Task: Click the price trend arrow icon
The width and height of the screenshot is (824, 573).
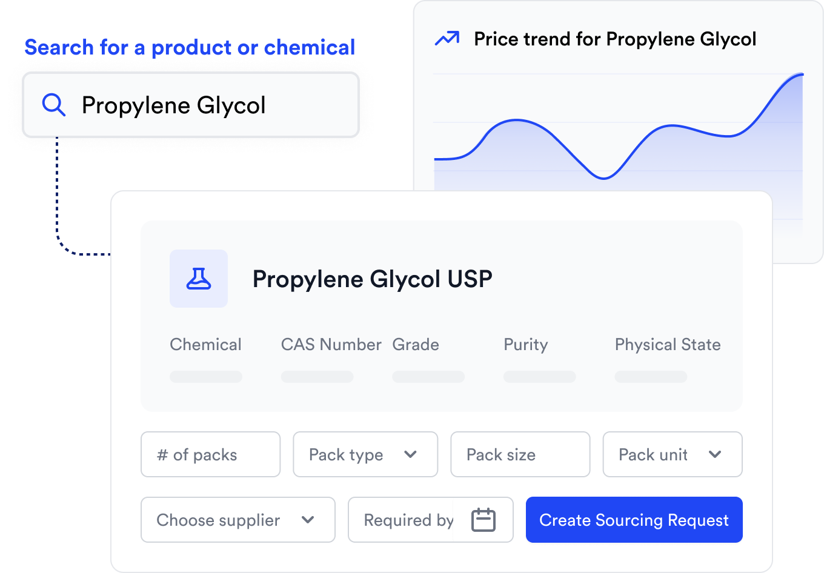Action: tap(447, 38)
